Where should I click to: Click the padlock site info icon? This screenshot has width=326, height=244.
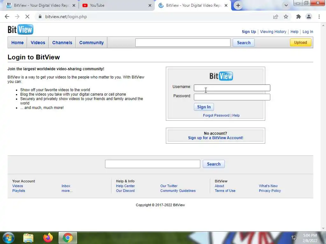[x=40, y=17]
